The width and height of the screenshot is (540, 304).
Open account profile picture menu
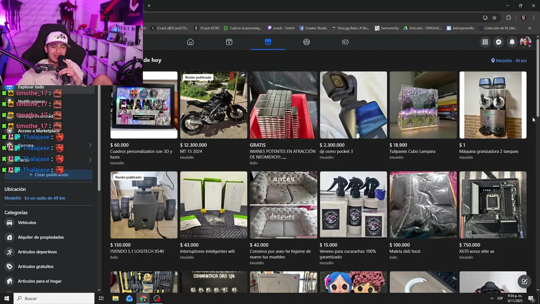click(526, 42)
